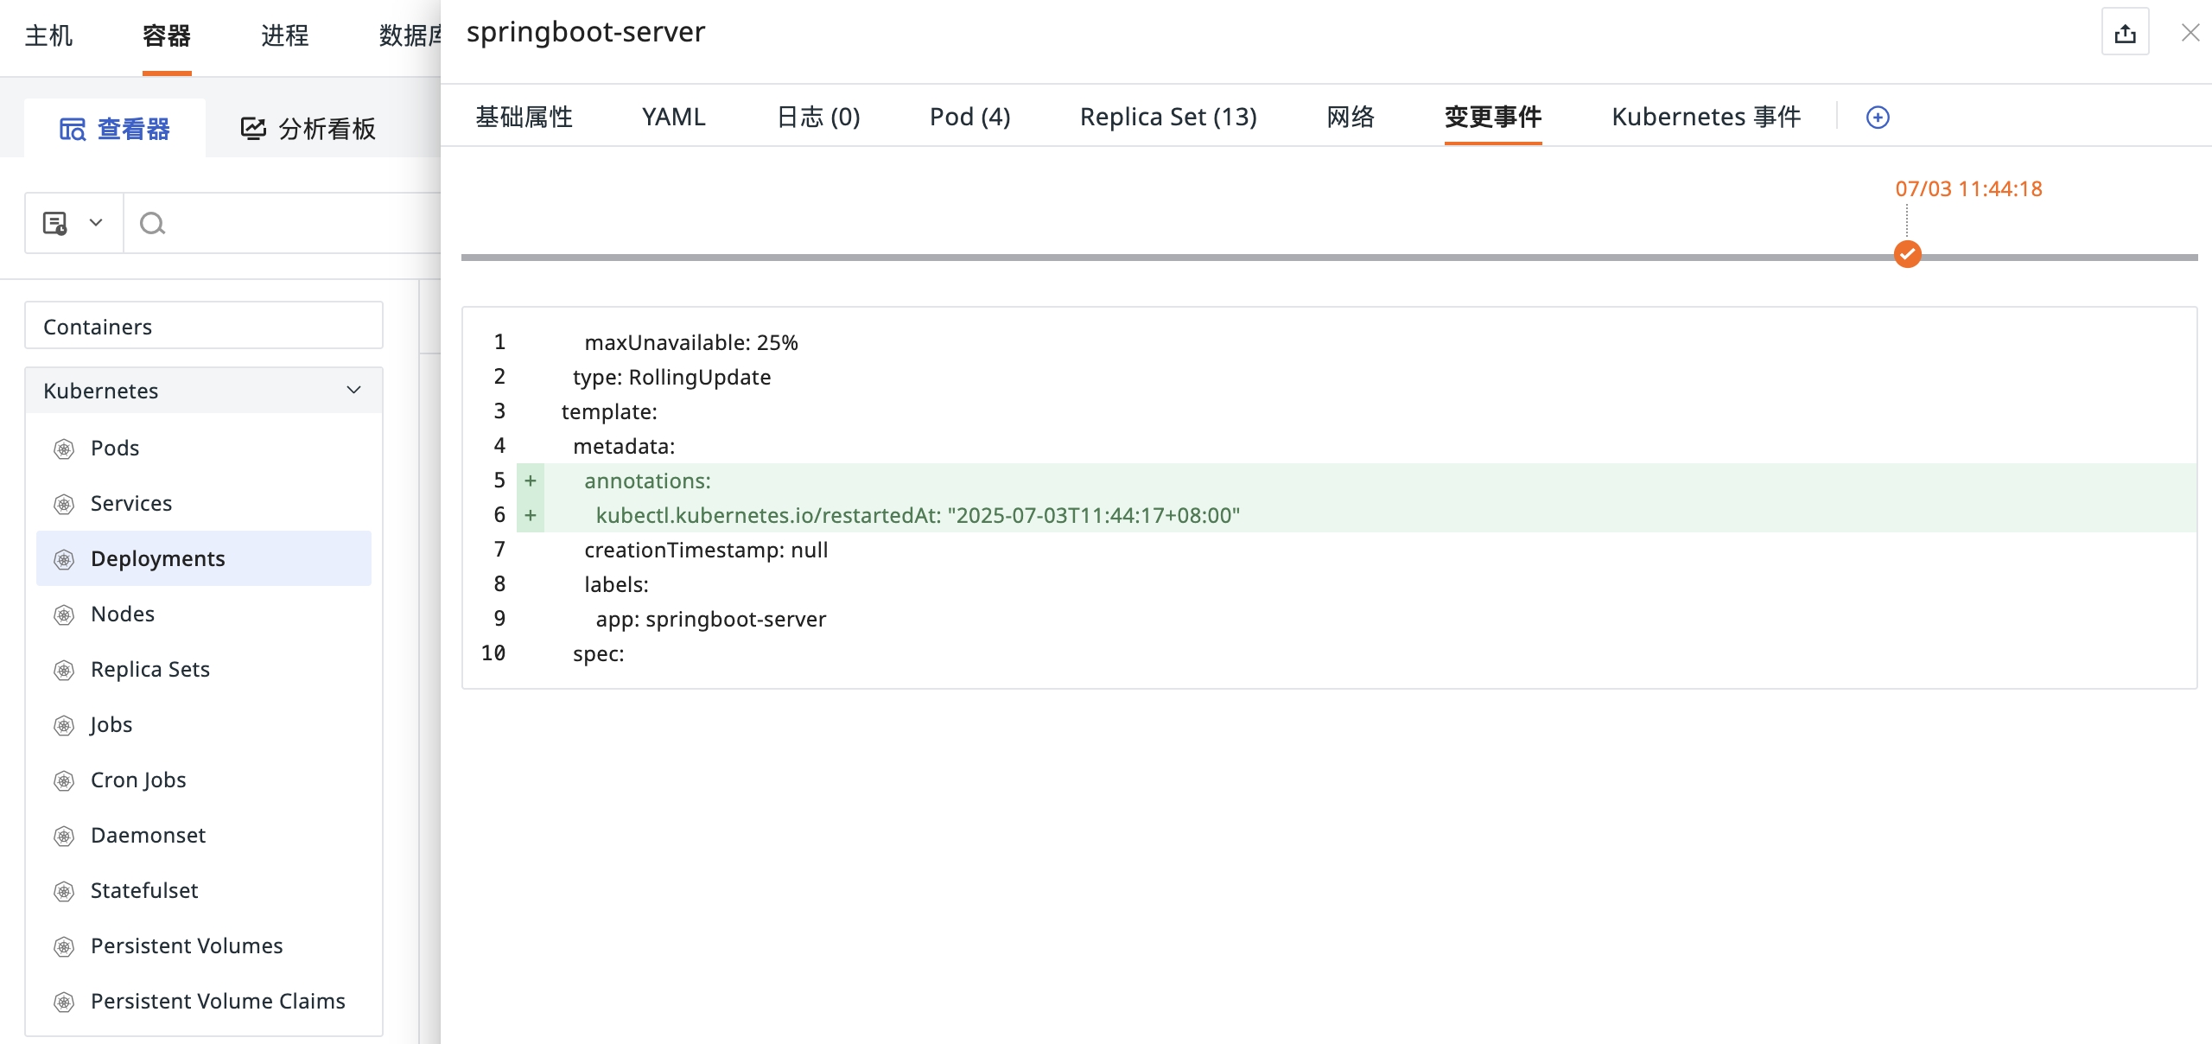Click the Pods Kubernetes icon

(x=64, y=449)
